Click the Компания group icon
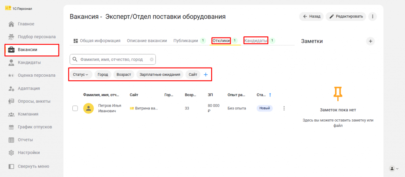The image size is (405, 177). tap(11, 114)
